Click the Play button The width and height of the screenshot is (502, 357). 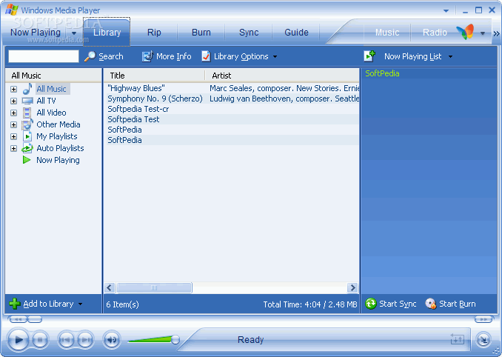pos(18,340)
